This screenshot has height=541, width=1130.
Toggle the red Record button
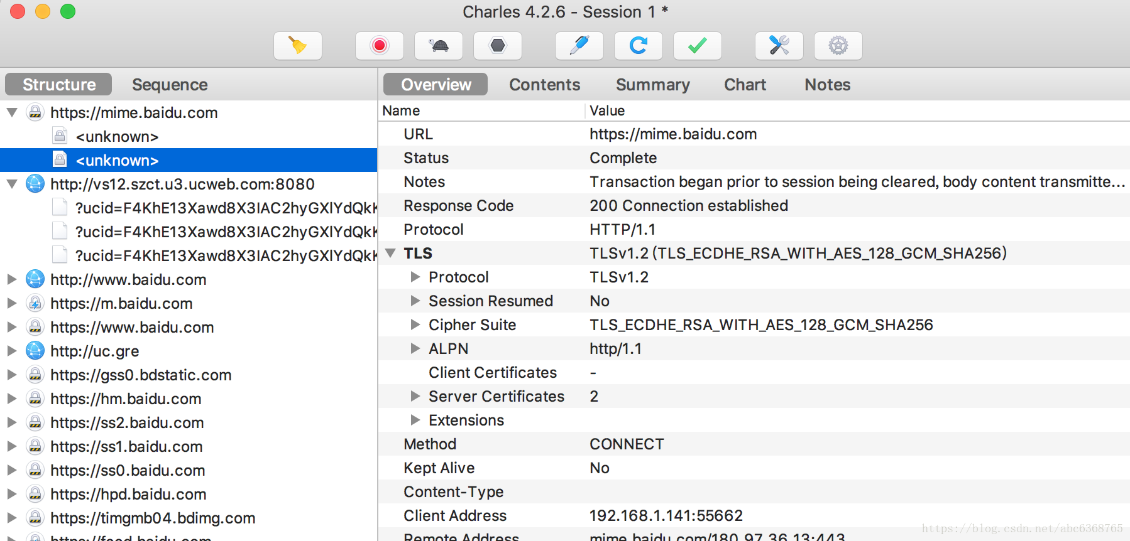379,46
